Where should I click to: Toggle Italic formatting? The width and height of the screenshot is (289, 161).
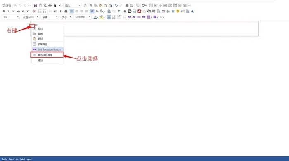pos(9,11)
